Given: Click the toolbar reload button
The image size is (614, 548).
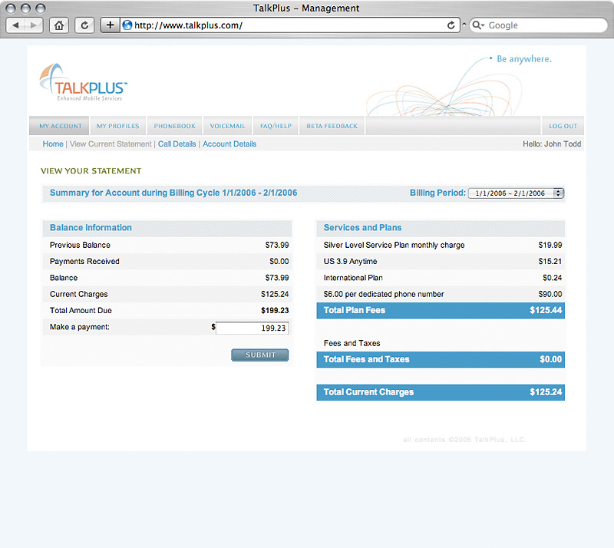Looking at the screenshot, I should point(84,25).
